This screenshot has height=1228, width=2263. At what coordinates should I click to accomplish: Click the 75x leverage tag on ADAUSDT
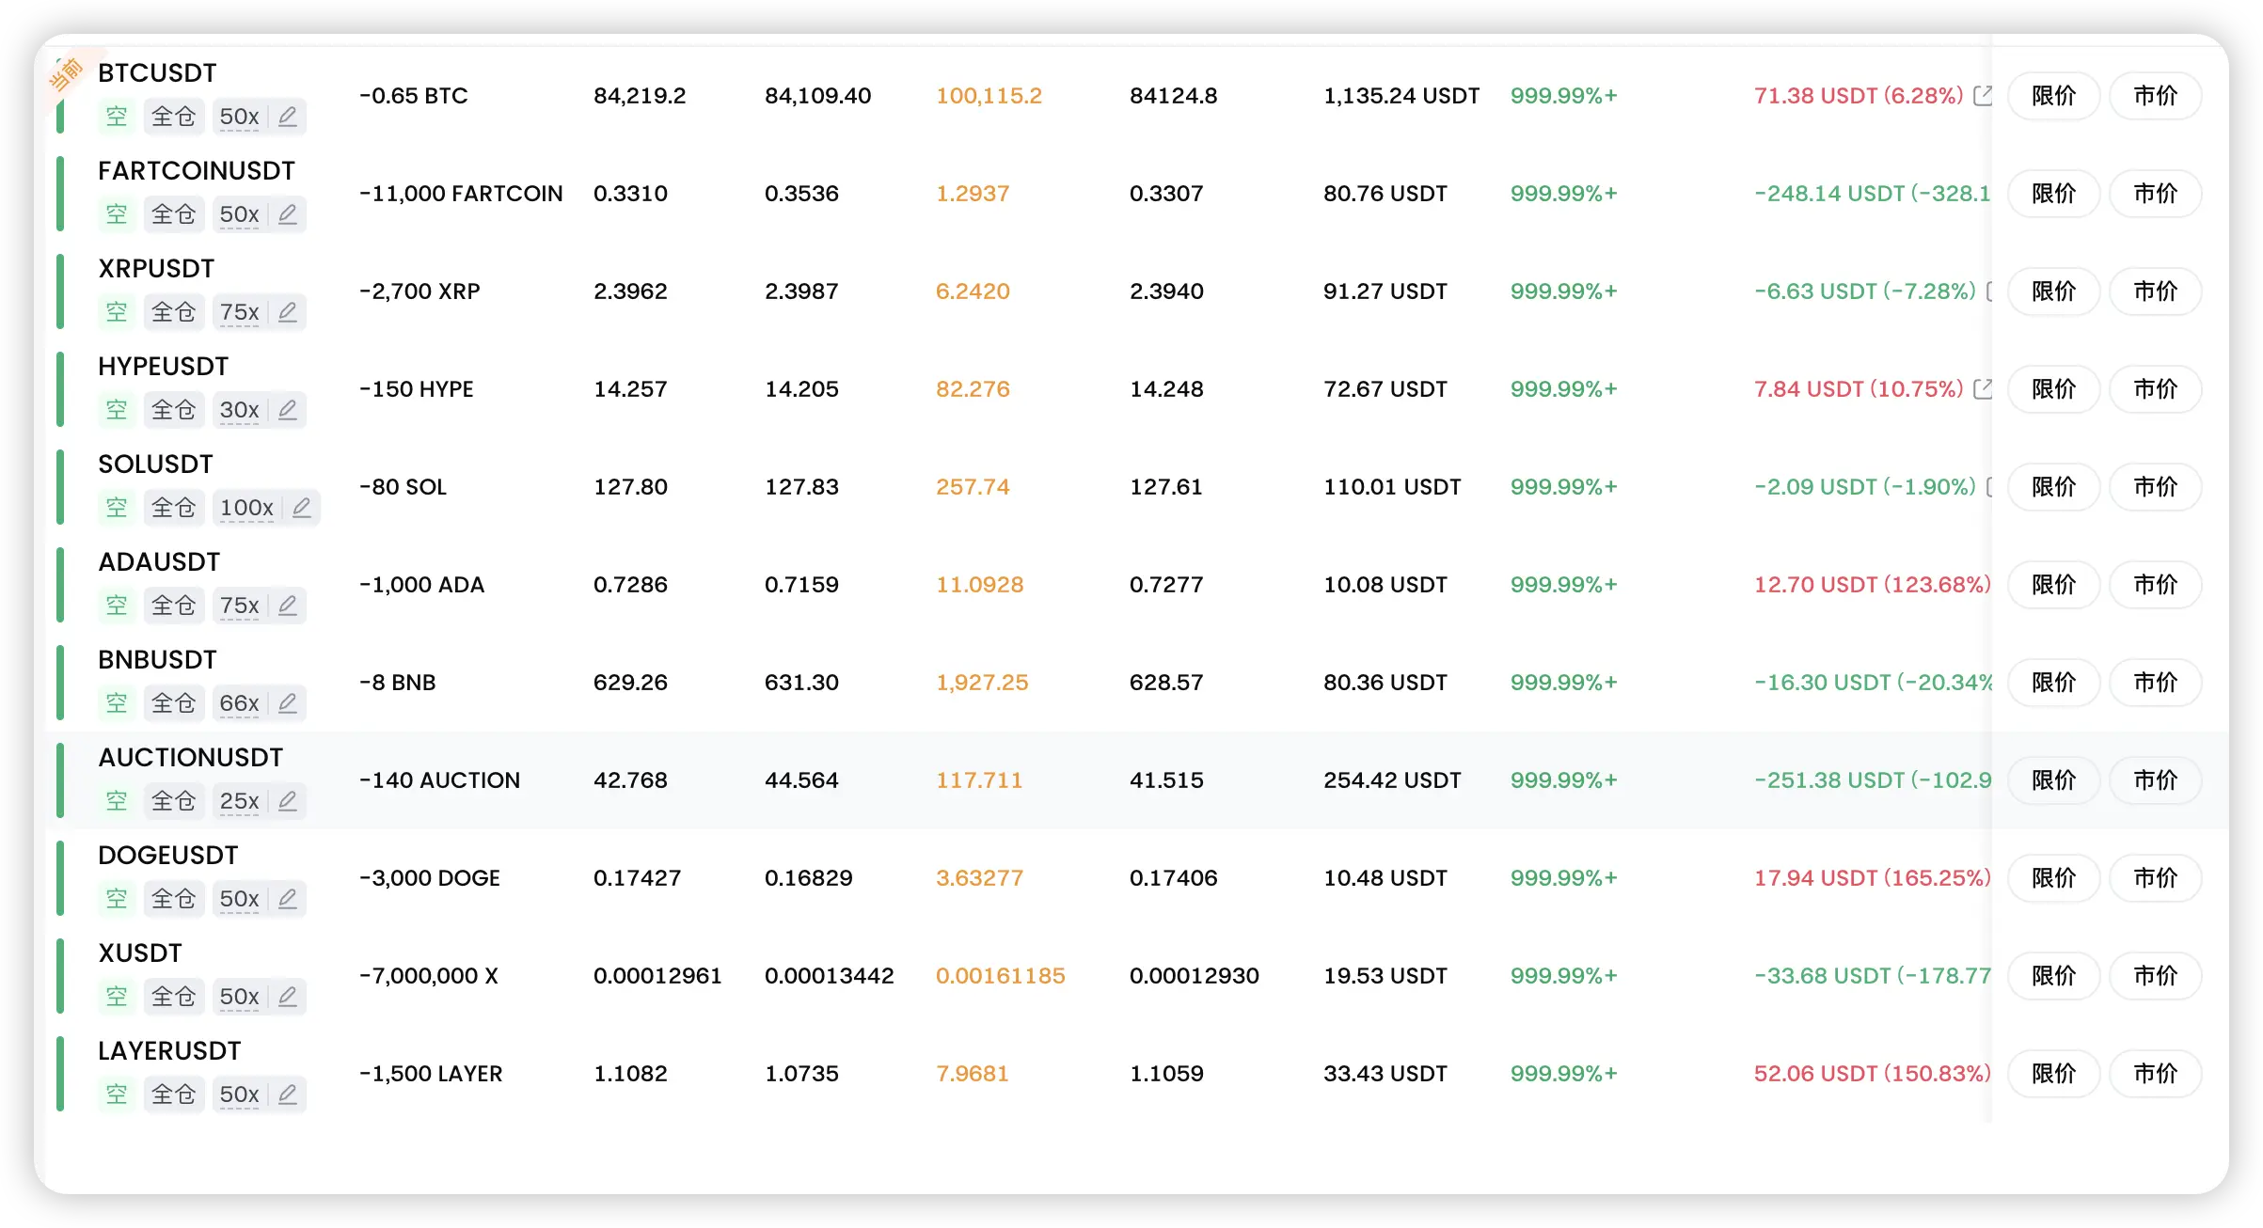click(239, 606)
